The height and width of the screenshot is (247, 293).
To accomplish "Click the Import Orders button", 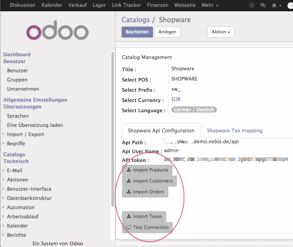I will (145, 192).
